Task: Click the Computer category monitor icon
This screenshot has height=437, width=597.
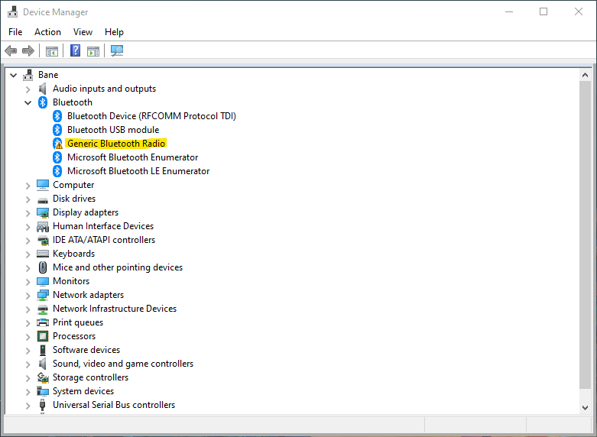Action: (x=43, y=185)
